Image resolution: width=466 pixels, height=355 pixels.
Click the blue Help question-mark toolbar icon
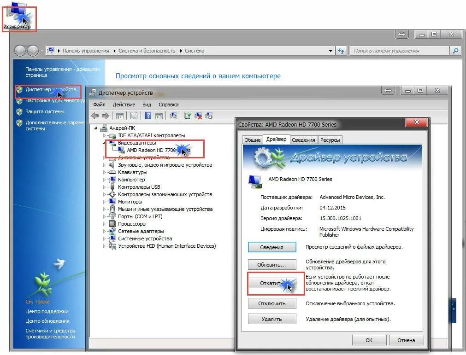coord(148,116)
